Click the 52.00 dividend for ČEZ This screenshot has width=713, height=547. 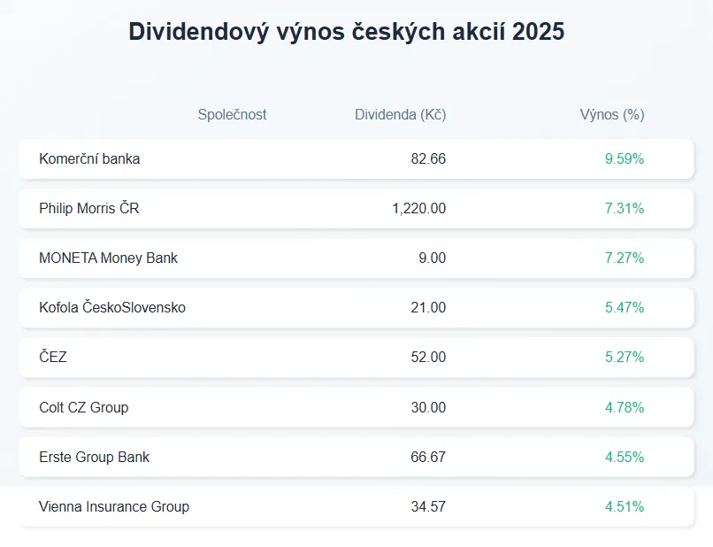click(429, 358)
